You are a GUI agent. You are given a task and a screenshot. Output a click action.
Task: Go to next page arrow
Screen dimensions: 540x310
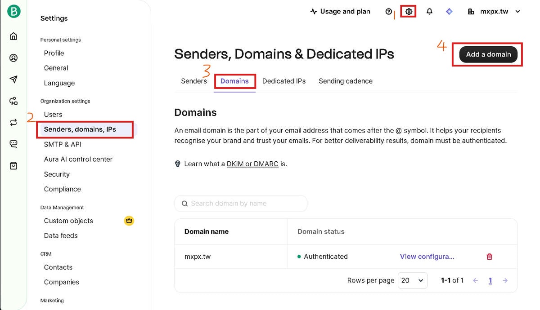tap(505, 280)
